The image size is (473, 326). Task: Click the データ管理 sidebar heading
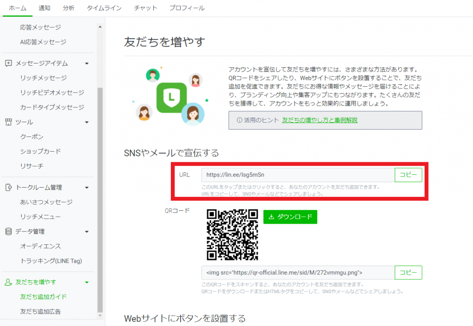pyautogui.click(x=30, y=231)
